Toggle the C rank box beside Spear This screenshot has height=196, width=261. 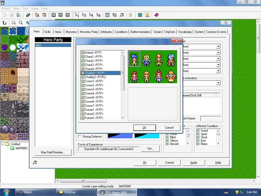(x=198, y=134)
